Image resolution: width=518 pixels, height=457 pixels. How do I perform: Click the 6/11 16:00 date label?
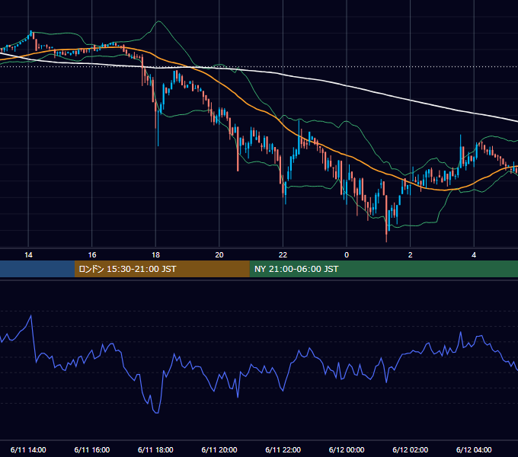coord(92,449)
